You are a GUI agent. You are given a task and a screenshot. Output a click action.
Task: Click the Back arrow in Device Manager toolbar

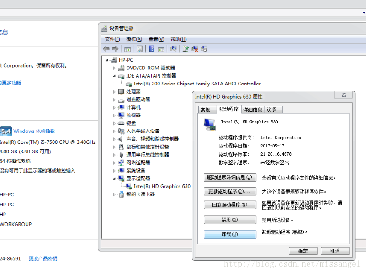106,49
